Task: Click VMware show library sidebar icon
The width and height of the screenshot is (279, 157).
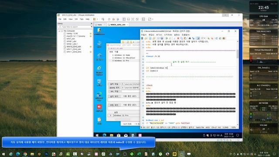Action: (124, 19)
